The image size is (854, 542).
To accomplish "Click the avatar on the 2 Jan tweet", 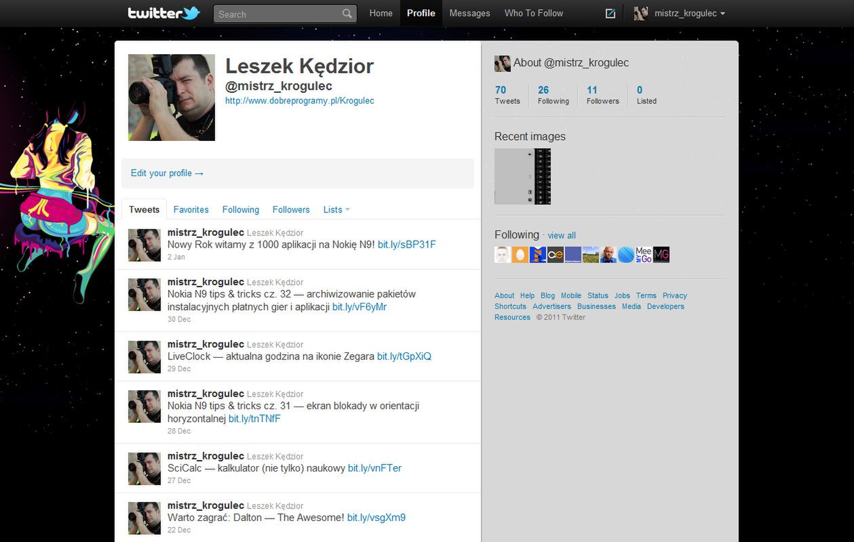I will pos(144,245).
